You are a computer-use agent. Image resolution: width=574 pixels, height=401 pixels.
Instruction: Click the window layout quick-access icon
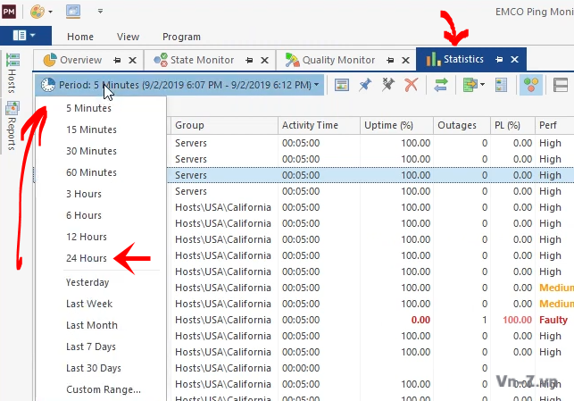click(73, 12)
